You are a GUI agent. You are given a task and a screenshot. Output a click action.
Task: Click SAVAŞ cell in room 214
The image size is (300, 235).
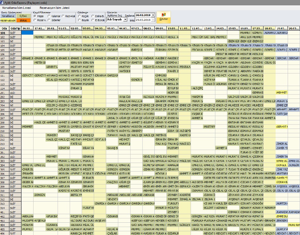(x=112, y=148)
